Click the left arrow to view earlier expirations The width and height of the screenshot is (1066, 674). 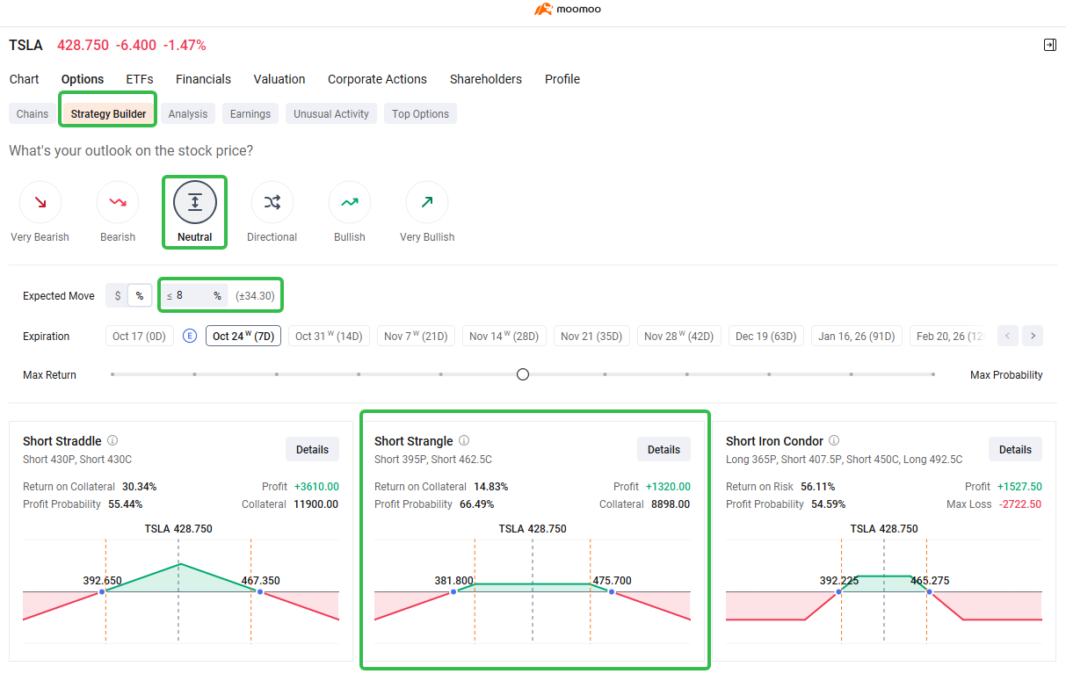(1007, 336)
